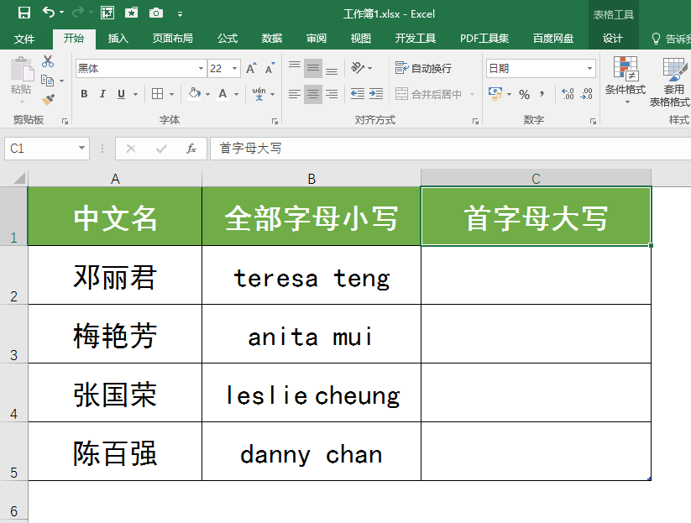Screen dimensions: 691x523
Task: Switch to the 开发工具 Developer tab
Action: tap(415, 39)
